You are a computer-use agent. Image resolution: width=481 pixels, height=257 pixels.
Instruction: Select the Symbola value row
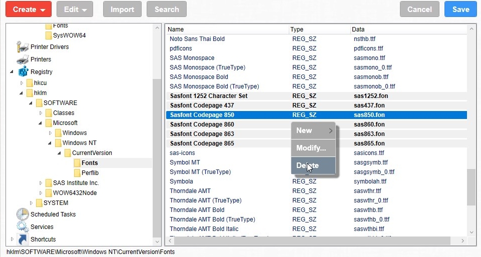click(x=316, y=181)
